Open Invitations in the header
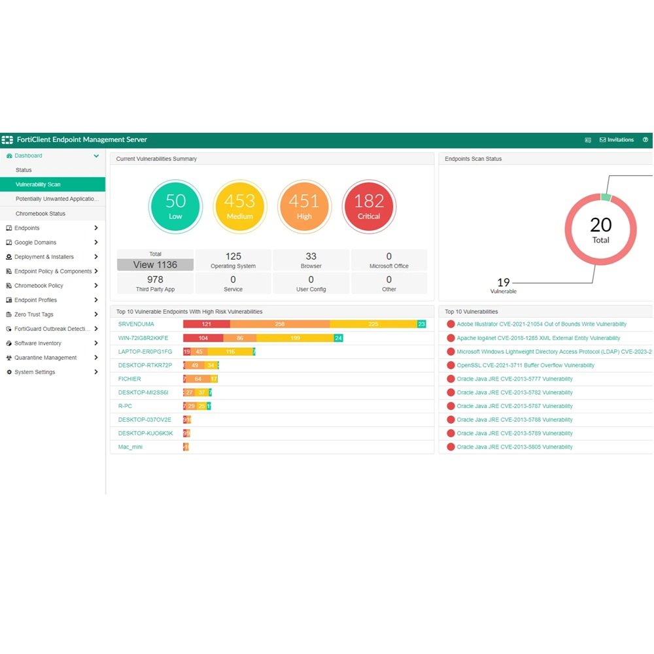The image size is (654, 654). click(617, 140)
